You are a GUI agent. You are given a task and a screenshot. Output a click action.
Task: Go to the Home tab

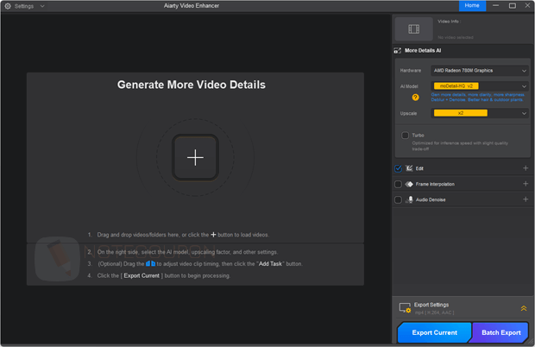click(x=472, y=5)
